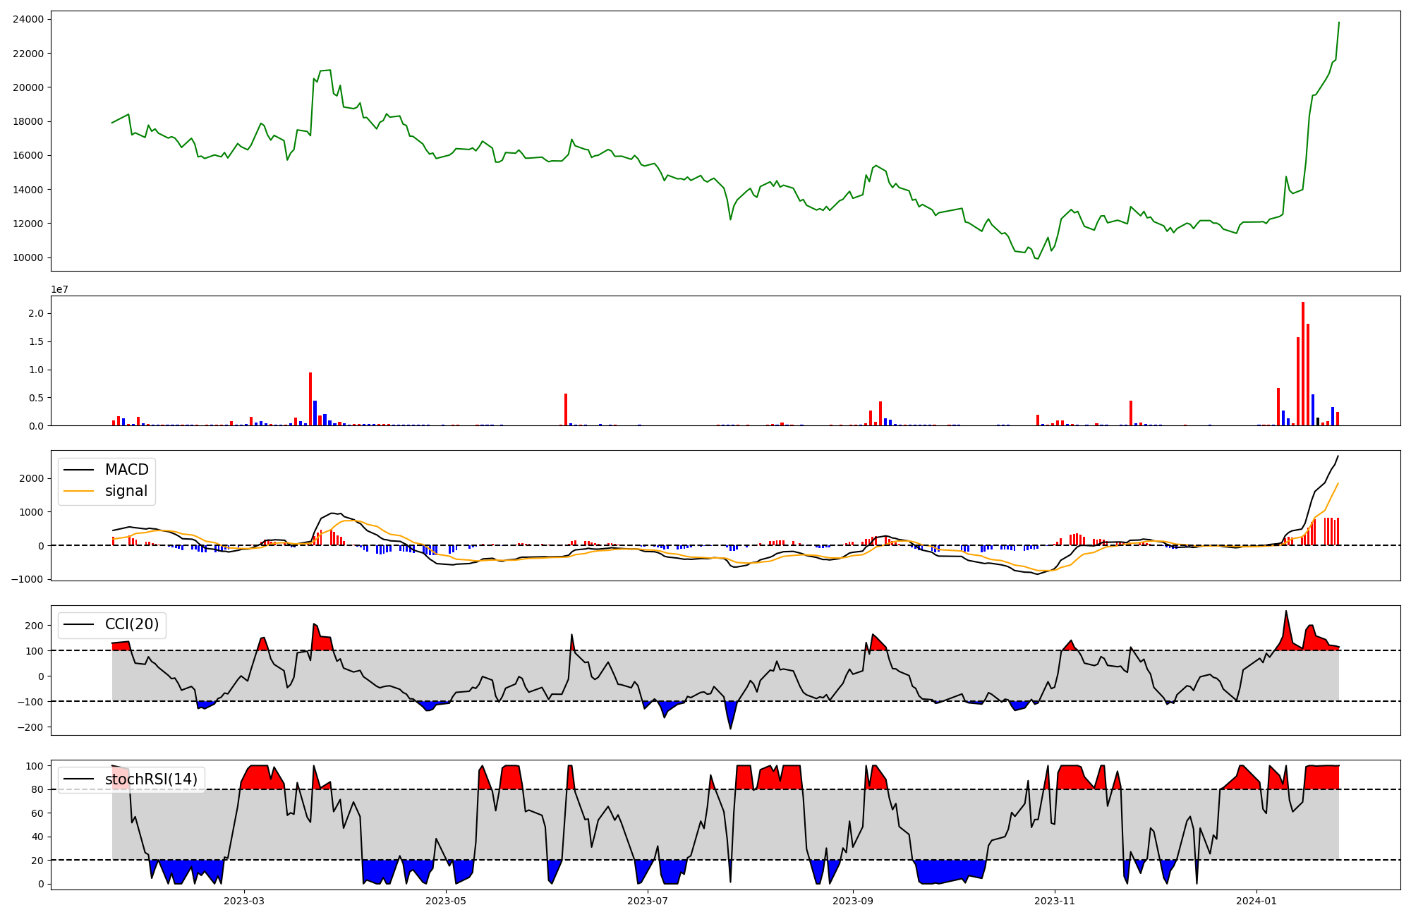
Task: Click the -200 tick on CCI axis
Action: click(x=30, y=727)
